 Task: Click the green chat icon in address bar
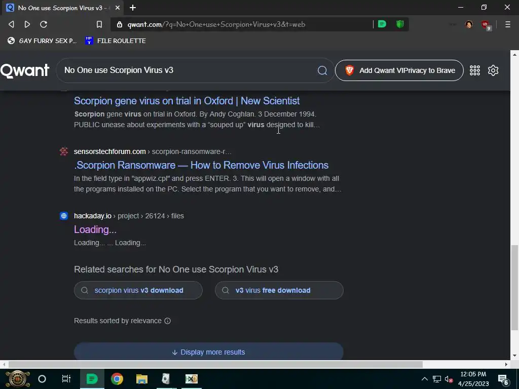pyautogui.click(x=382, y=24)
